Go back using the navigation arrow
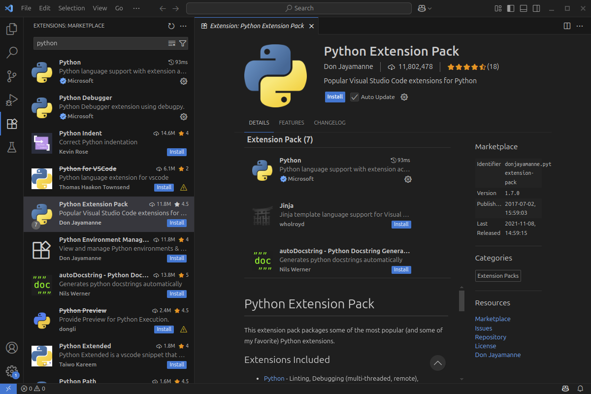The image size is (591, 394). 163,8
